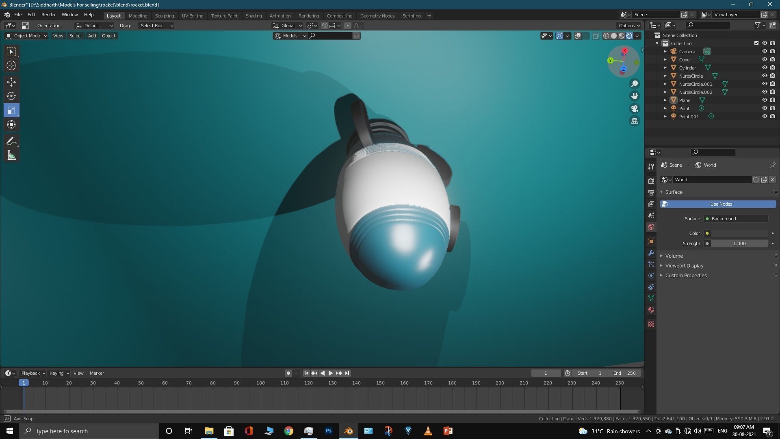Open the Object Mode dropdown
This screenshot has height=439, width=780.
[26, 36]
